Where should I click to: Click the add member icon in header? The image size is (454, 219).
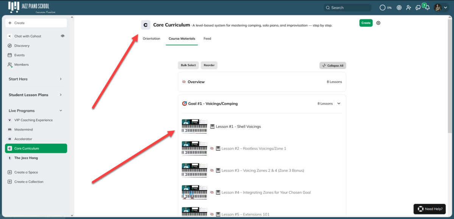tap(409, 8)
